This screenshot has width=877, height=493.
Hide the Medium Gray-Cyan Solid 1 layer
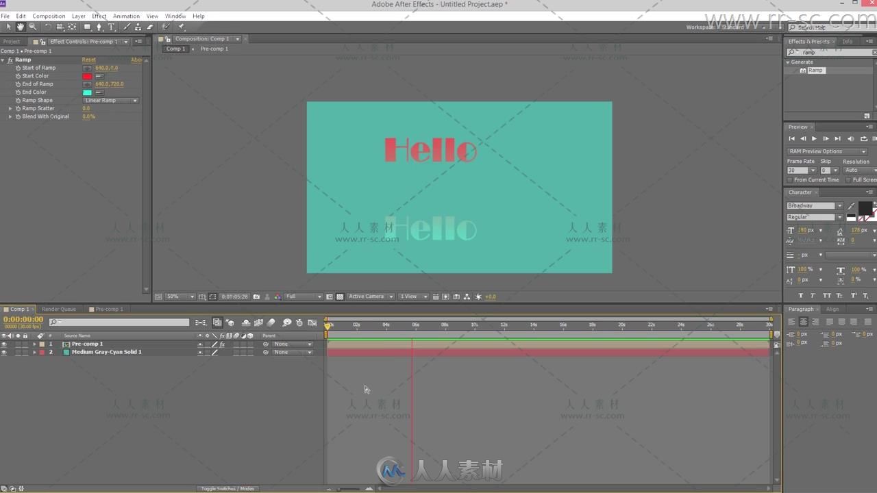4,352
